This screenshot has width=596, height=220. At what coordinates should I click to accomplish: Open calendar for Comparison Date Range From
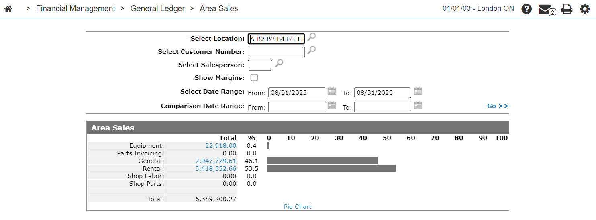point(332,105)
